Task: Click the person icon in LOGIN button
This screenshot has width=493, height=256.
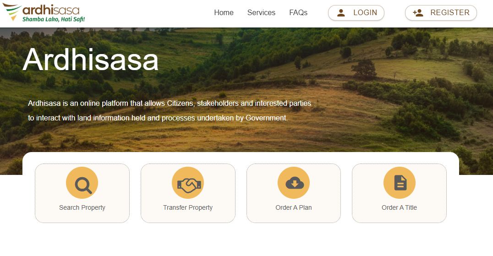Action: click(341, 13)
